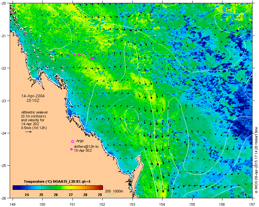The height and width of the screenshot is (207, 259).
Task: Click the IMOS copyright timestamp text
Action: tap(256, 160)
